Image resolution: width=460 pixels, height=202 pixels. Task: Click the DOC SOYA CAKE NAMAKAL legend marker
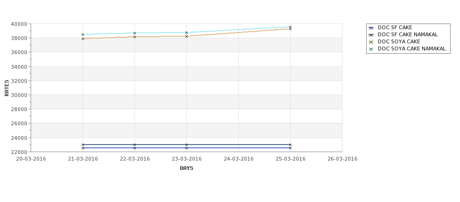[371, 49]
